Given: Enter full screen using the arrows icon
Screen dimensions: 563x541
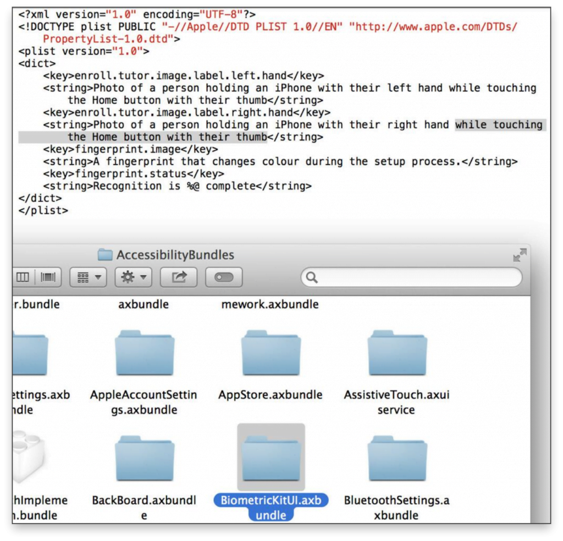Looking at the screenshot, I should (x=519, y=255).
